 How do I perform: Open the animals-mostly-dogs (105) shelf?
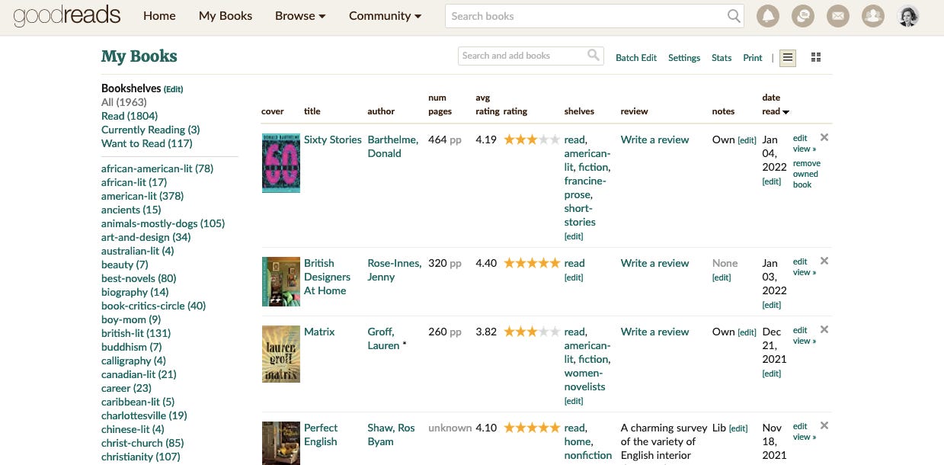pos(163,223)
